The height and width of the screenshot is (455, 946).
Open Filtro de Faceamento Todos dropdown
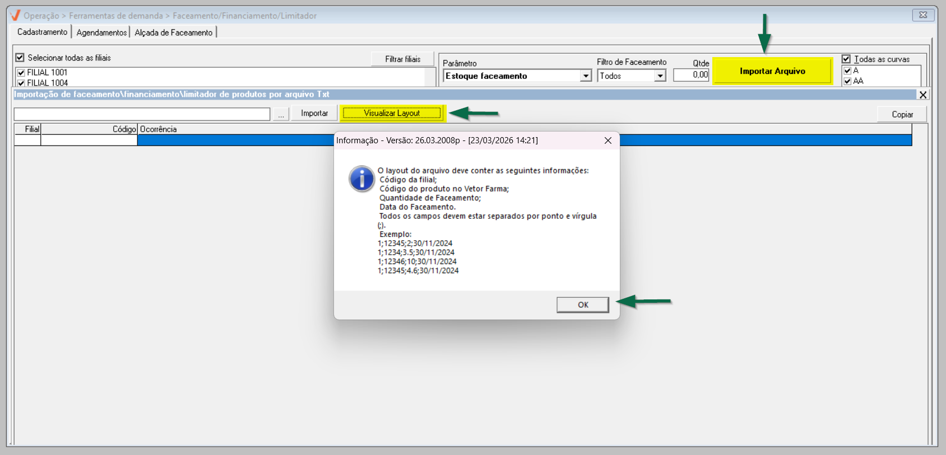(660, 76)
